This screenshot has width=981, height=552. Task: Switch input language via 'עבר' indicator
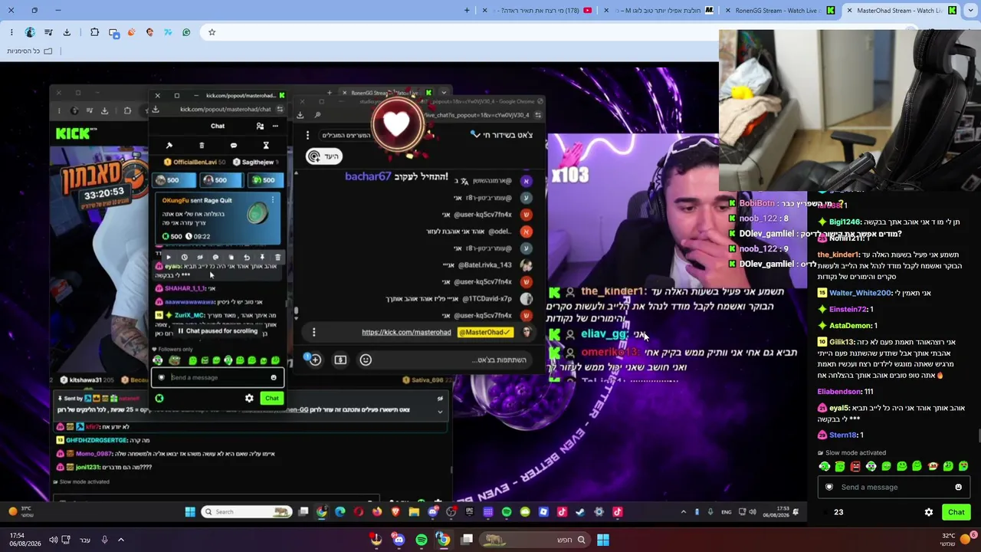85,540
